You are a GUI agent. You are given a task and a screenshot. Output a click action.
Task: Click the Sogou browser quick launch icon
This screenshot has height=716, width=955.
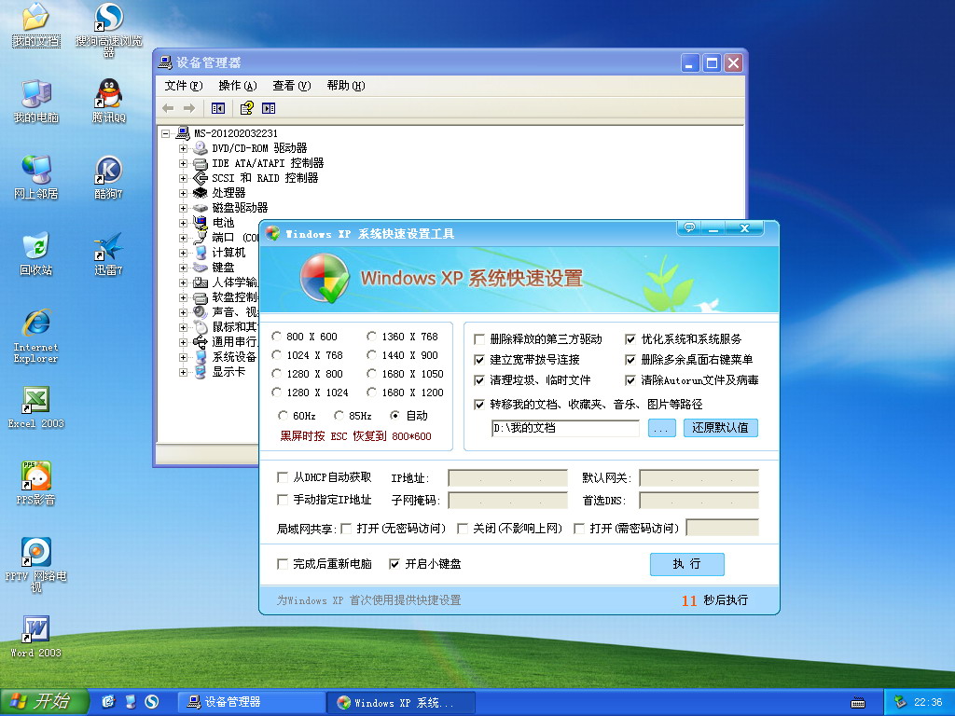tap(152, 701)
